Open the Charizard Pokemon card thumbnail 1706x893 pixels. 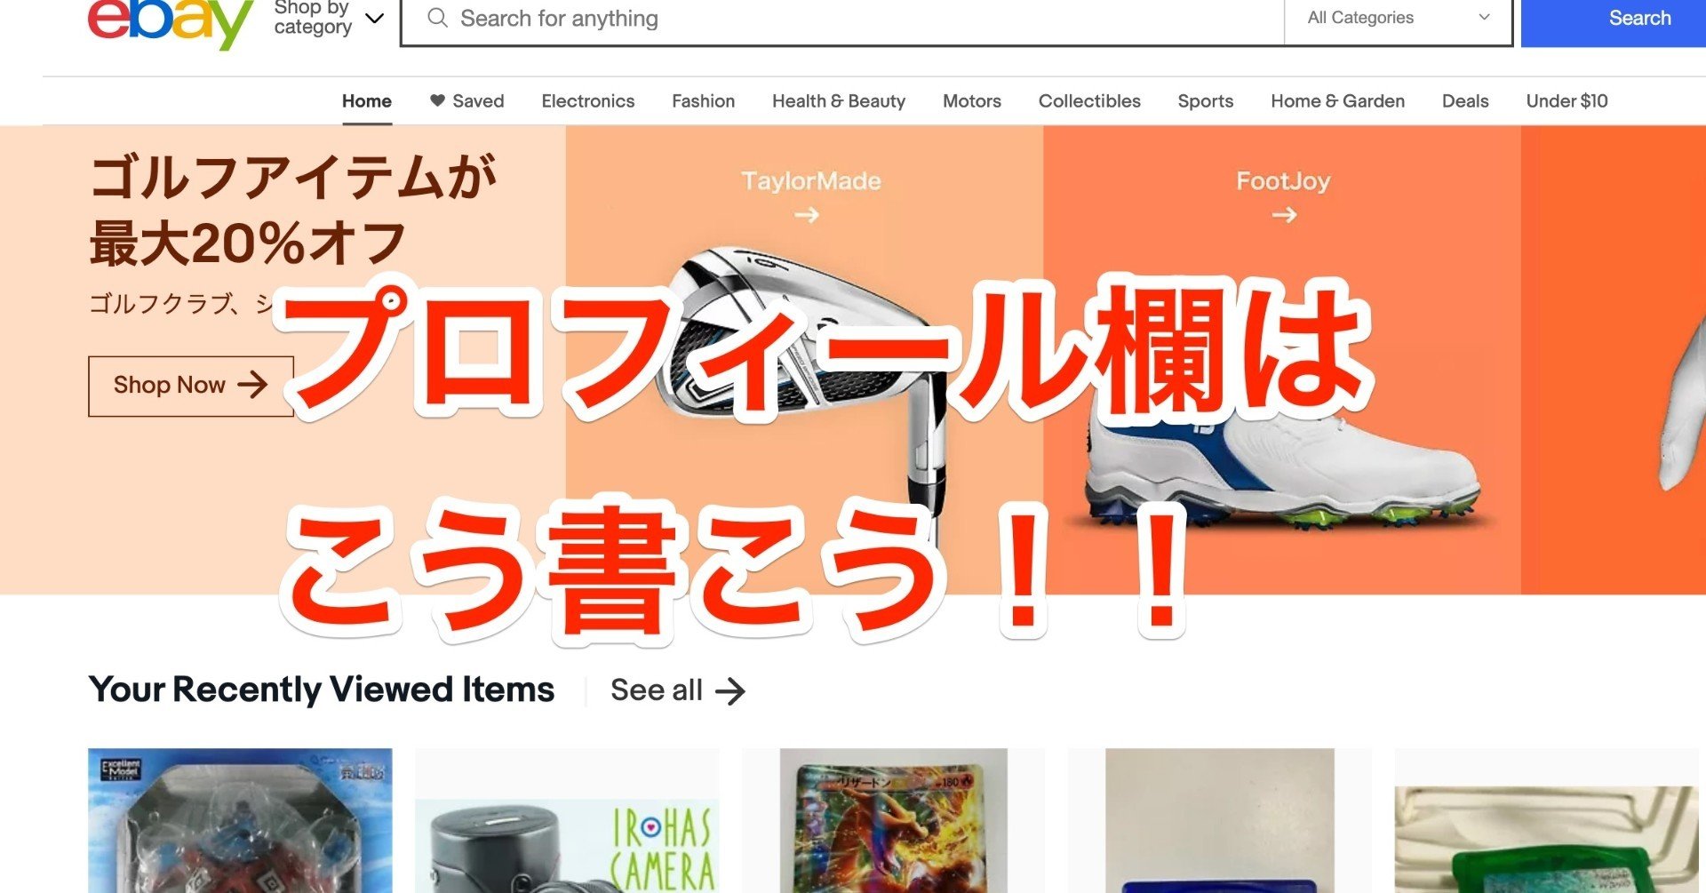point(894,821)
